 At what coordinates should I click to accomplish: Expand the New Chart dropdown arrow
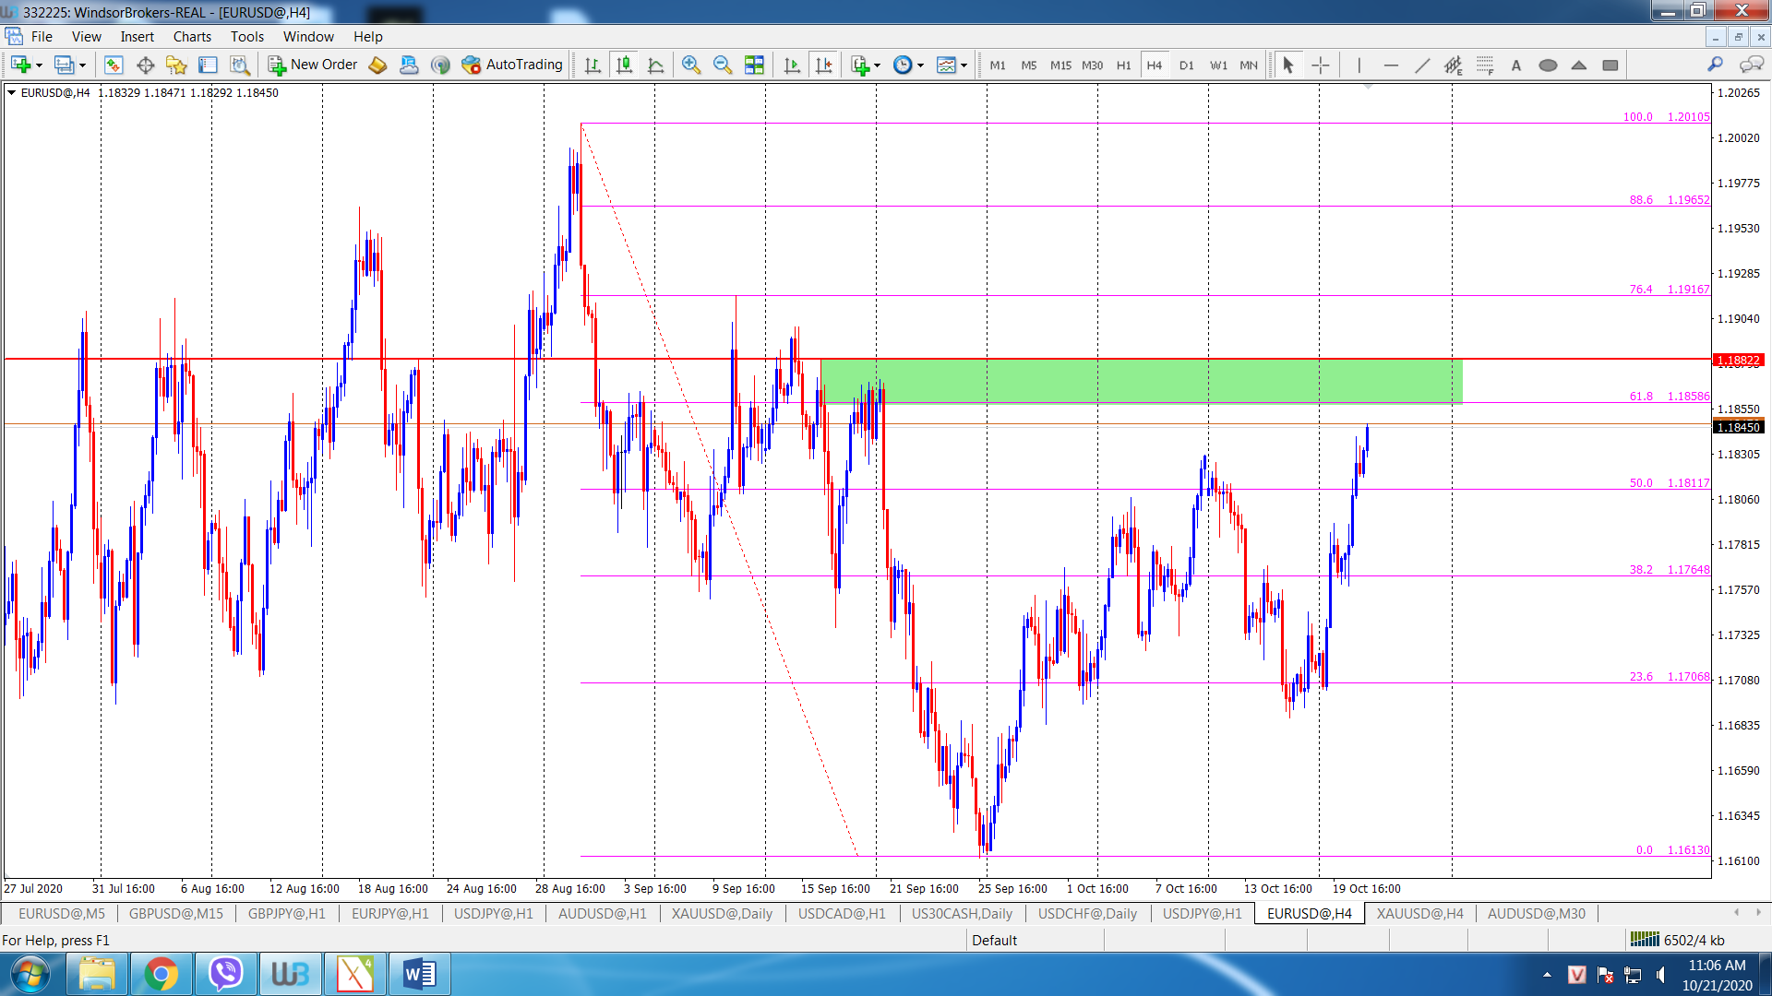(x=39, y=65)
